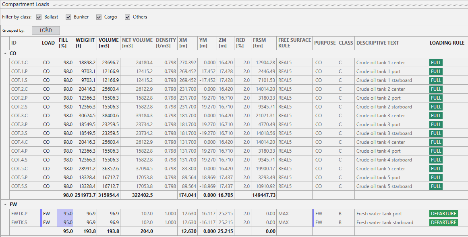Click the LOAD cell of FWTK.P
The width and height of the screenshot is (468, 237).
click(48, 214)
